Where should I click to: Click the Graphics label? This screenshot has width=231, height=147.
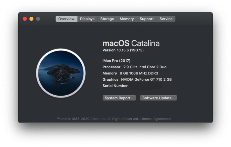(110, 79)
